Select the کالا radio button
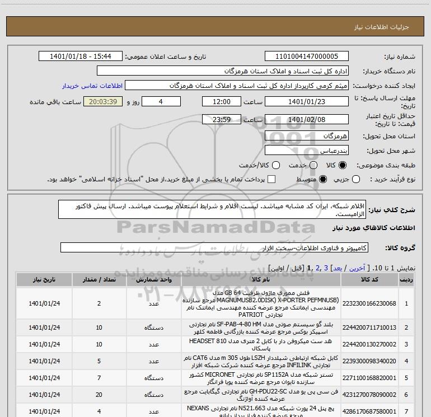431x417 pixels. click(343, 165)
